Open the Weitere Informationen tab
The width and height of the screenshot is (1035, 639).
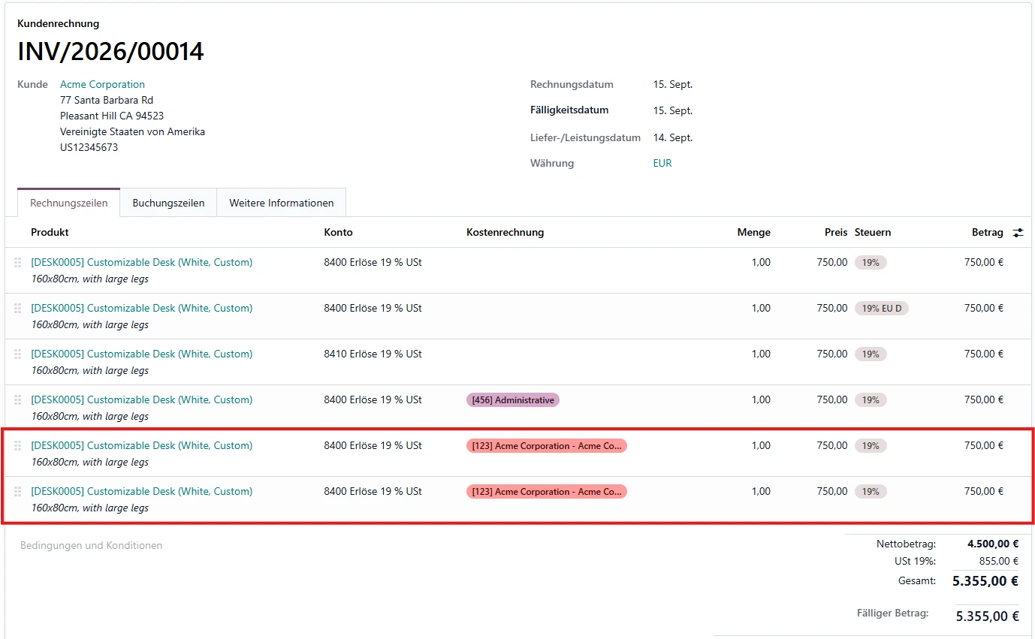pyautogui.click(x=282, y=203)
